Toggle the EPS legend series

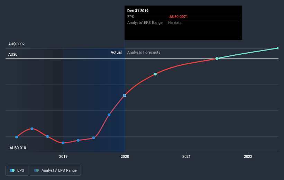[17, 170]
